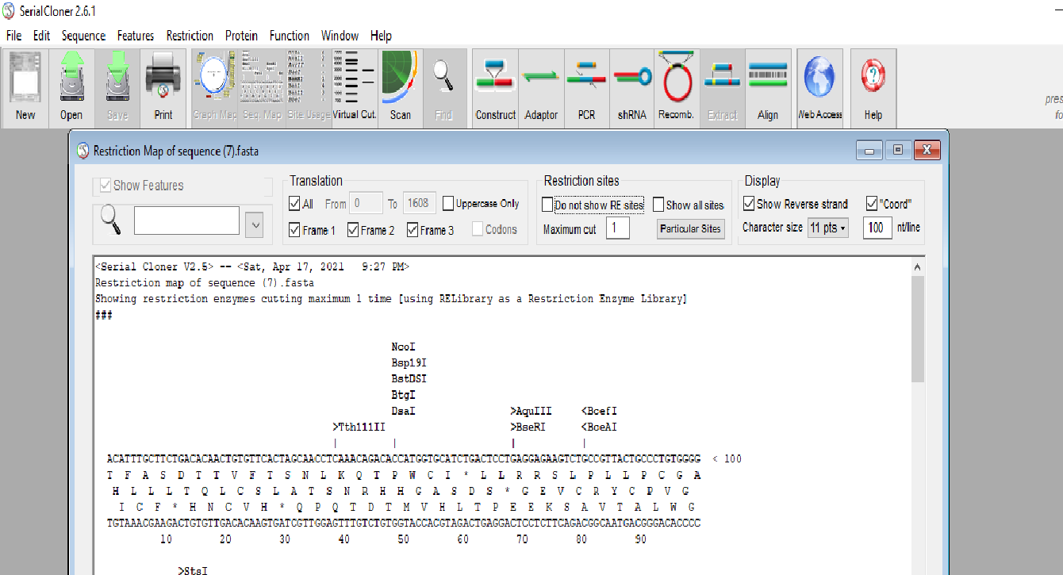
Task: Open the Sequence menu
Action: coord(83,36)
